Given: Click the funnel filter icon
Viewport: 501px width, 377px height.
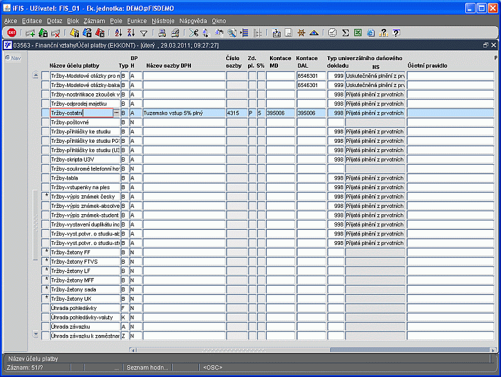Looking at the screenshot, I should pos(143,33).
